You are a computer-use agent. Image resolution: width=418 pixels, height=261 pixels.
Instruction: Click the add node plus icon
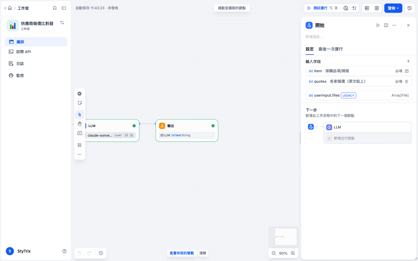(80, 94)
